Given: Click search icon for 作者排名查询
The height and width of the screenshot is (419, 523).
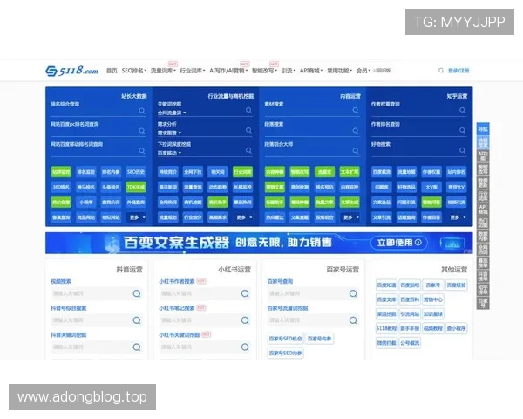Looking at the screenshot, I should pyautogui.click(x=462, y=130).
